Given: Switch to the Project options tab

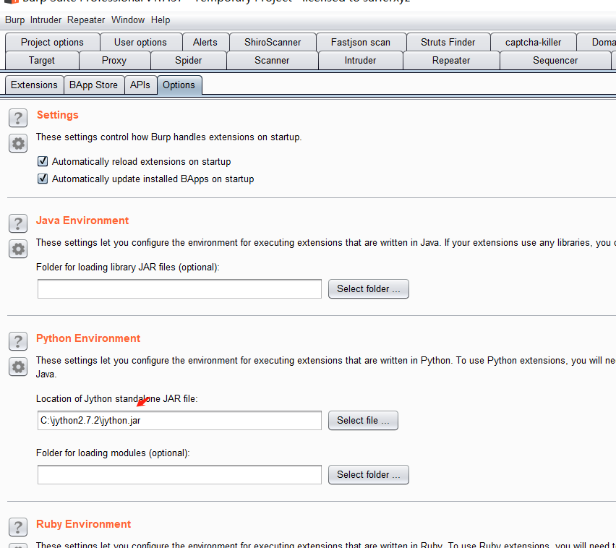Looking at the screenshot, I should (52, 42).
